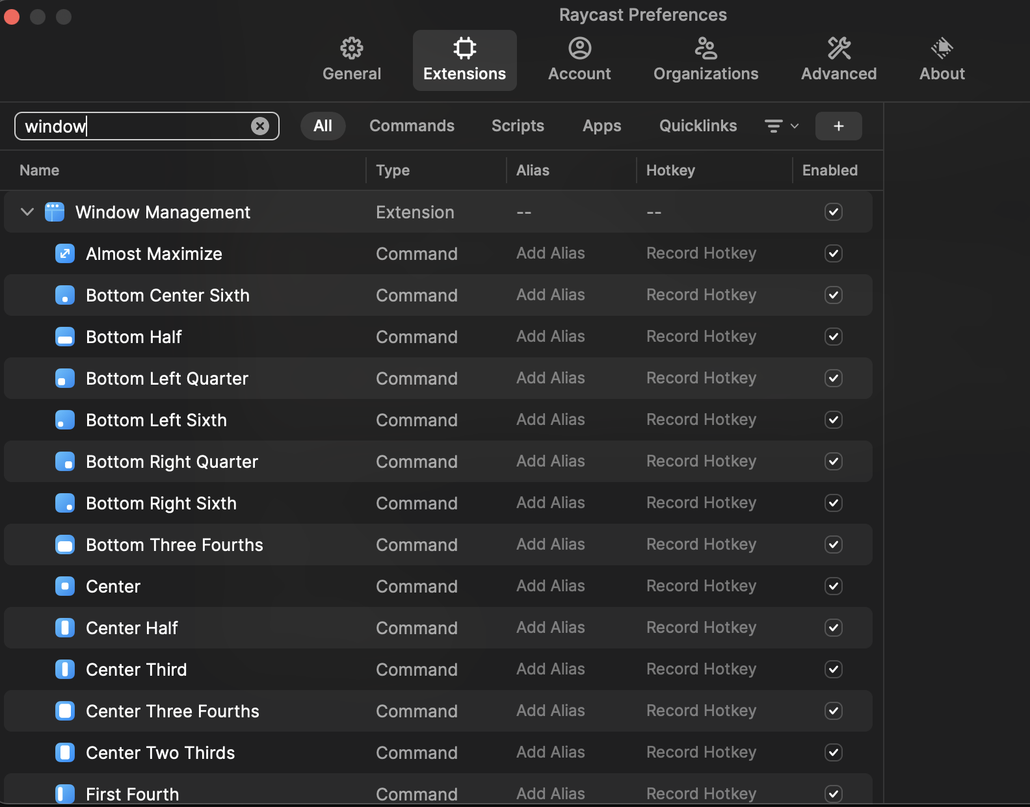Uncheck Enabled for Bottom Center Sixth

(x=834, y=295)
